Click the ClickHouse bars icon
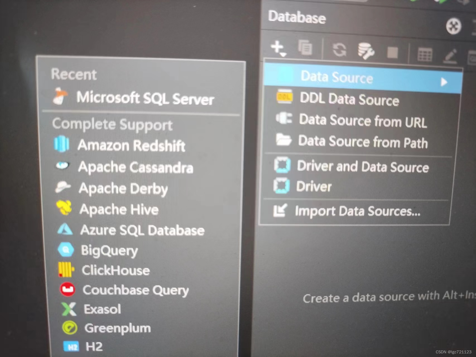Image resolution: width=476 pixels, height=357 pixels. pyautogui.click(x=66, y=269)
